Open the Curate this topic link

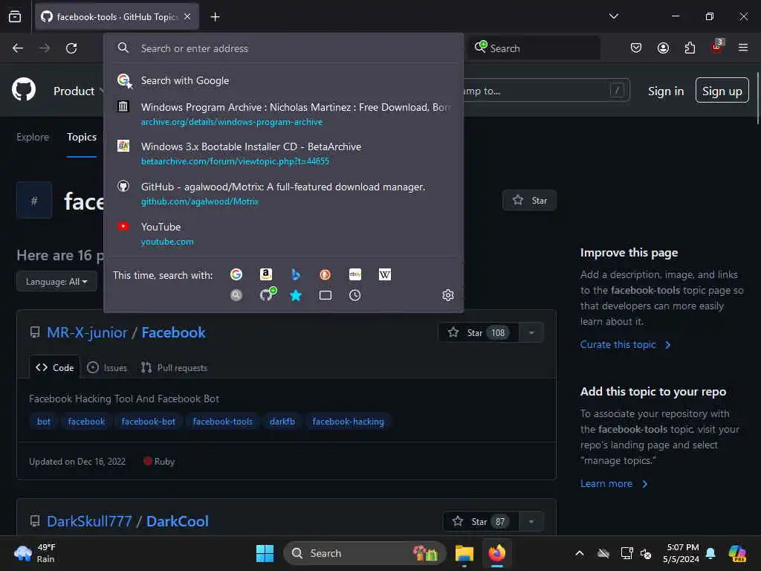(x=626, y=344)
